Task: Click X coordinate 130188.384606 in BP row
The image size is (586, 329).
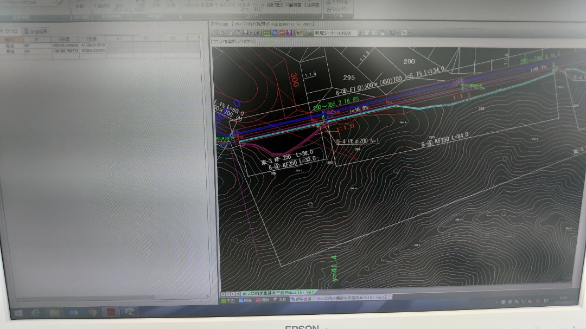Action: [x=65, y=45]
